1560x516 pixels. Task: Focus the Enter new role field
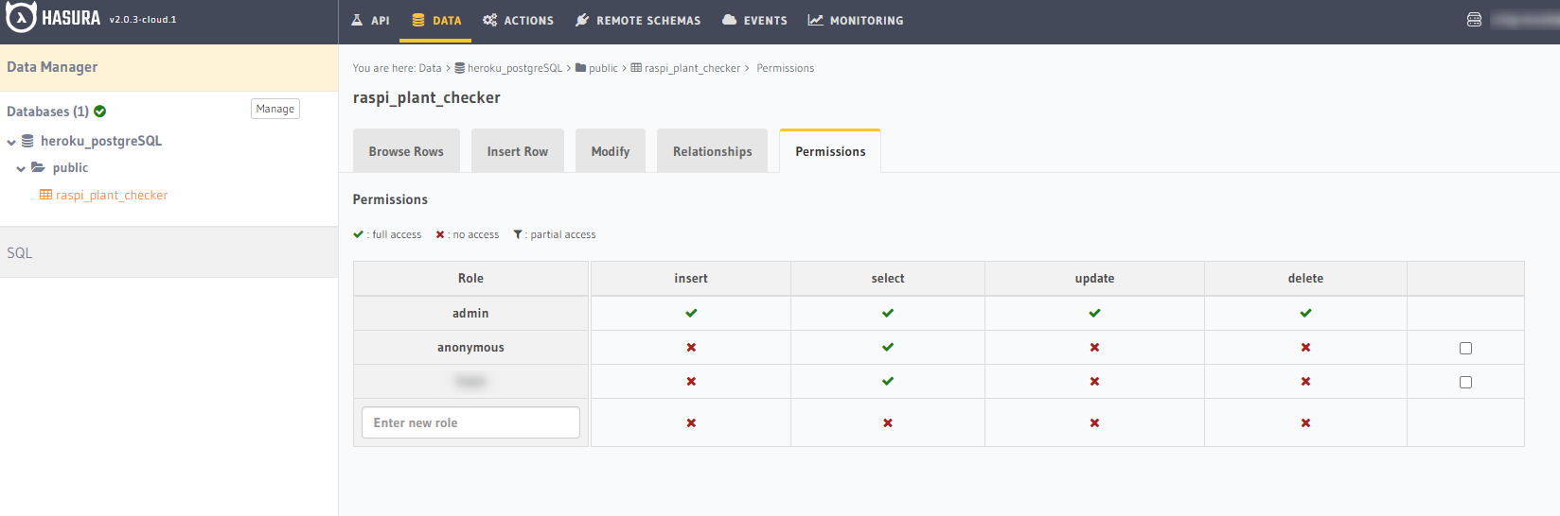[x=470, y=422]
